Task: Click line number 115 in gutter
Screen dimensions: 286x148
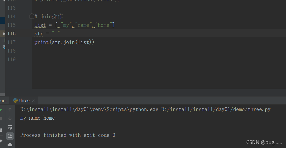Action: (12, 25)
